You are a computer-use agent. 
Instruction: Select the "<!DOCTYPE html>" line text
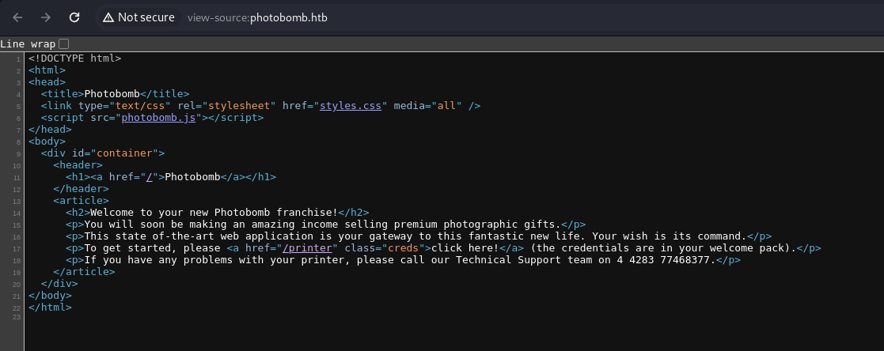pos(75,58)
